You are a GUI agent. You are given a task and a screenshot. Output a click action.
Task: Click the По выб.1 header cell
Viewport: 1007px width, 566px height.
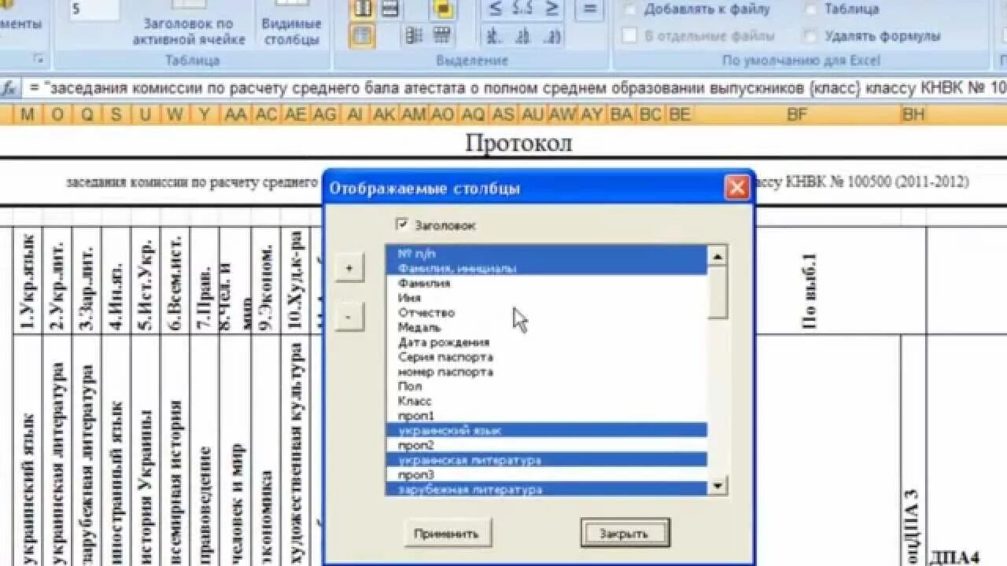pos(810,290)
